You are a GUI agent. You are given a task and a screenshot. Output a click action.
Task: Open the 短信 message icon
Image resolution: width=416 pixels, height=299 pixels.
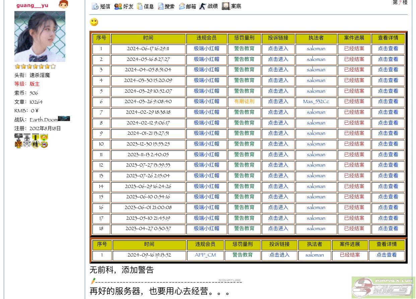95,6
